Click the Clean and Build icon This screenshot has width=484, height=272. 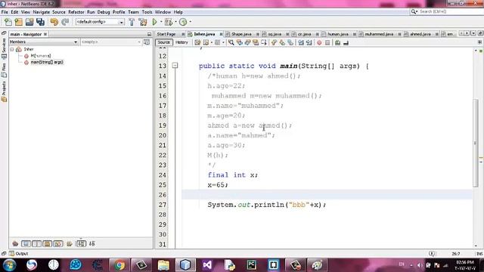(143, 22)
